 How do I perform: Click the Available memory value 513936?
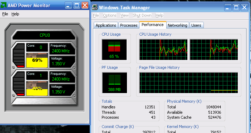coord(215,112)
